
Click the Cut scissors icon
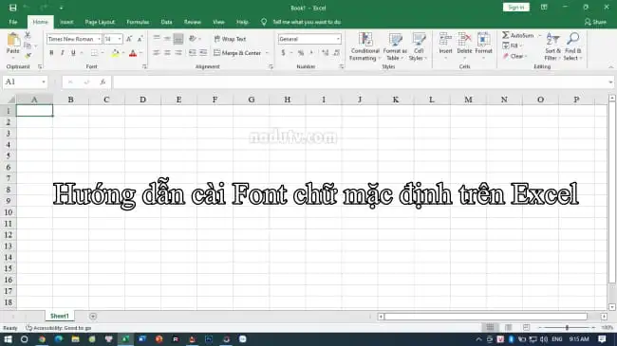coord(28,35)
